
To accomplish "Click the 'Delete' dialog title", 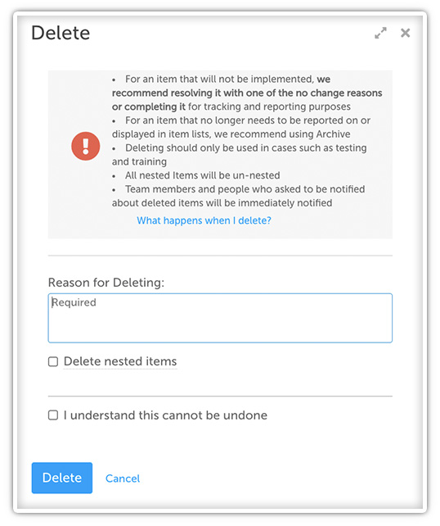I will [x=61, y=33].
